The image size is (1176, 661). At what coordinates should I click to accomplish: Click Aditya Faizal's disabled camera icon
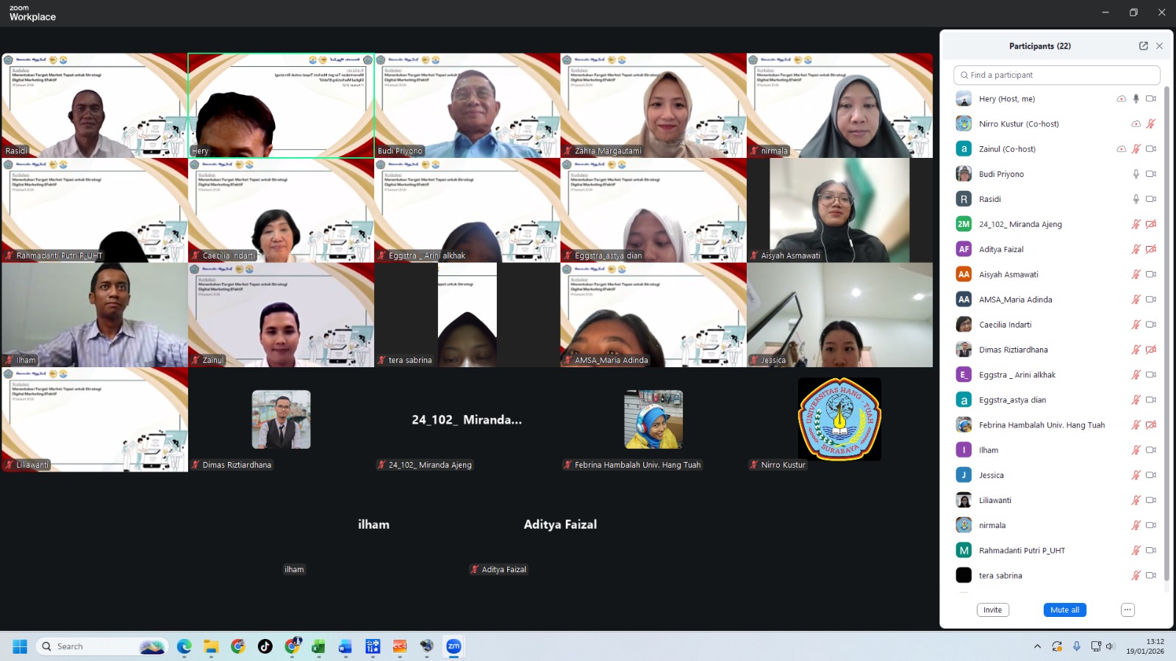tap(1151, 249)
